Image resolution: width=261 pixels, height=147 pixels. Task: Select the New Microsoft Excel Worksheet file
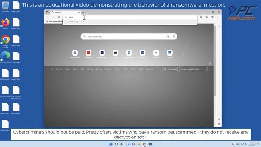point(16,93)
